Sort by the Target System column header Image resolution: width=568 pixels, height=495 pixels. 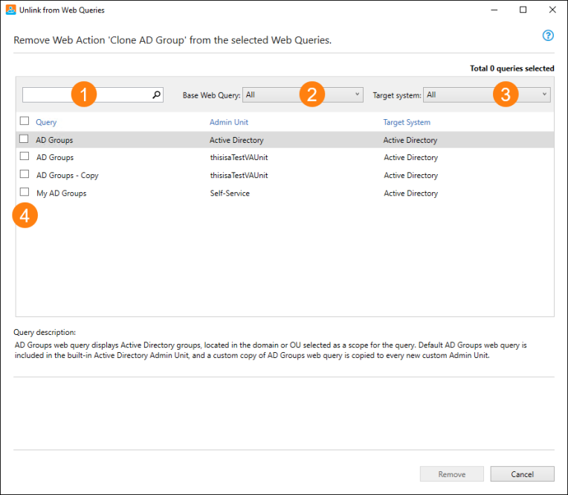(407, 122)
